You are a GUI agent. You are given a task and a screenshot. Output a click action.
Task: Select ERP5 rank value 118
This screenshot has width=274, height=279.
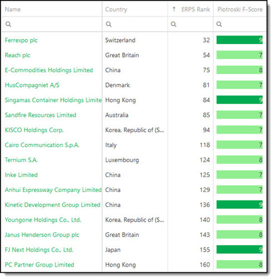pyautogui.click(x=205, y=145)
